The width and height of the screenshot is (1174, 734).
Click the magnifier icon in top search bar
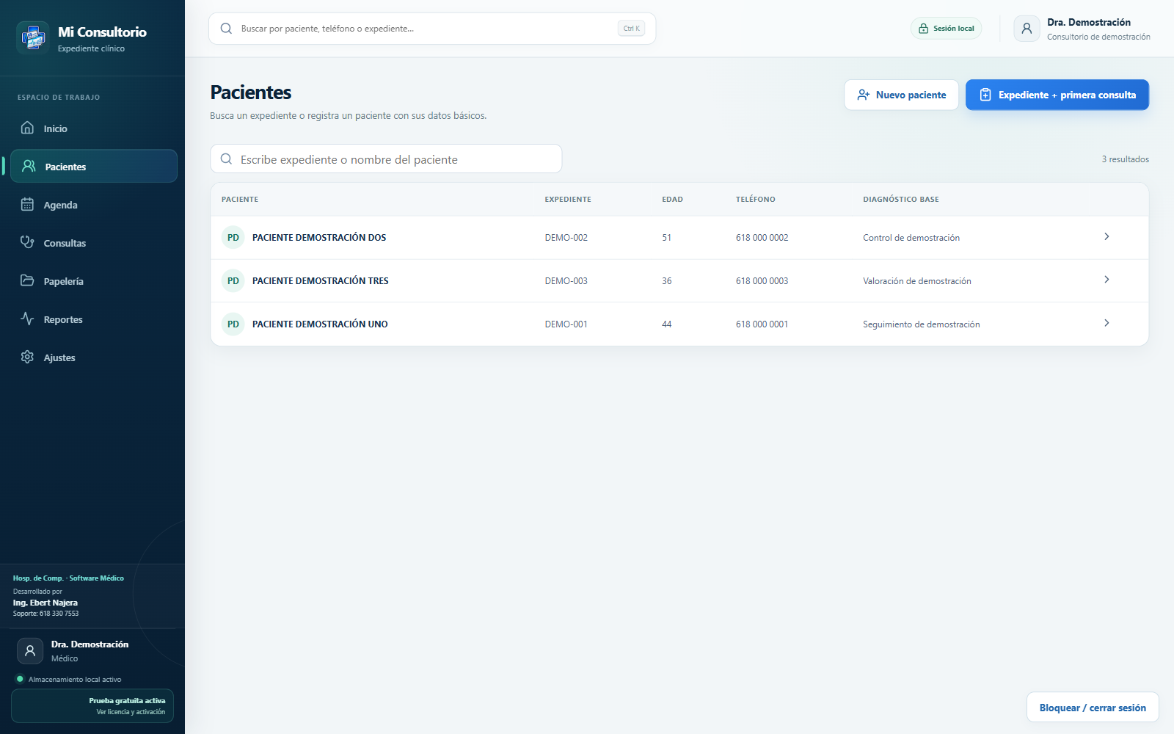pyautogui.click(x=227, y=29)
